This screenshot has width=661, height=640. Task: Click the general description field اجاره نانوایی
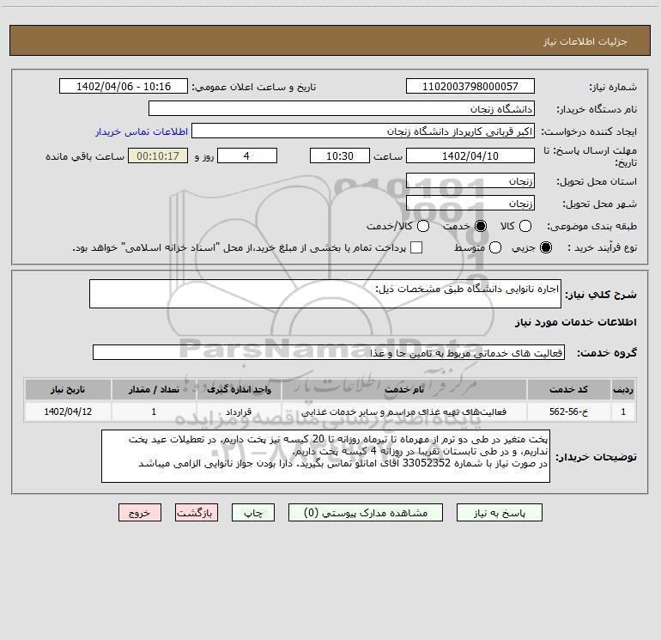[325, 294]
